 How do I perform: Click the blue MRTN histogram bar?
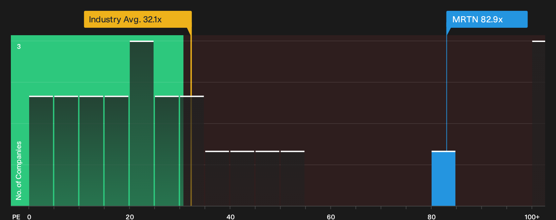(x=443, y=178)
